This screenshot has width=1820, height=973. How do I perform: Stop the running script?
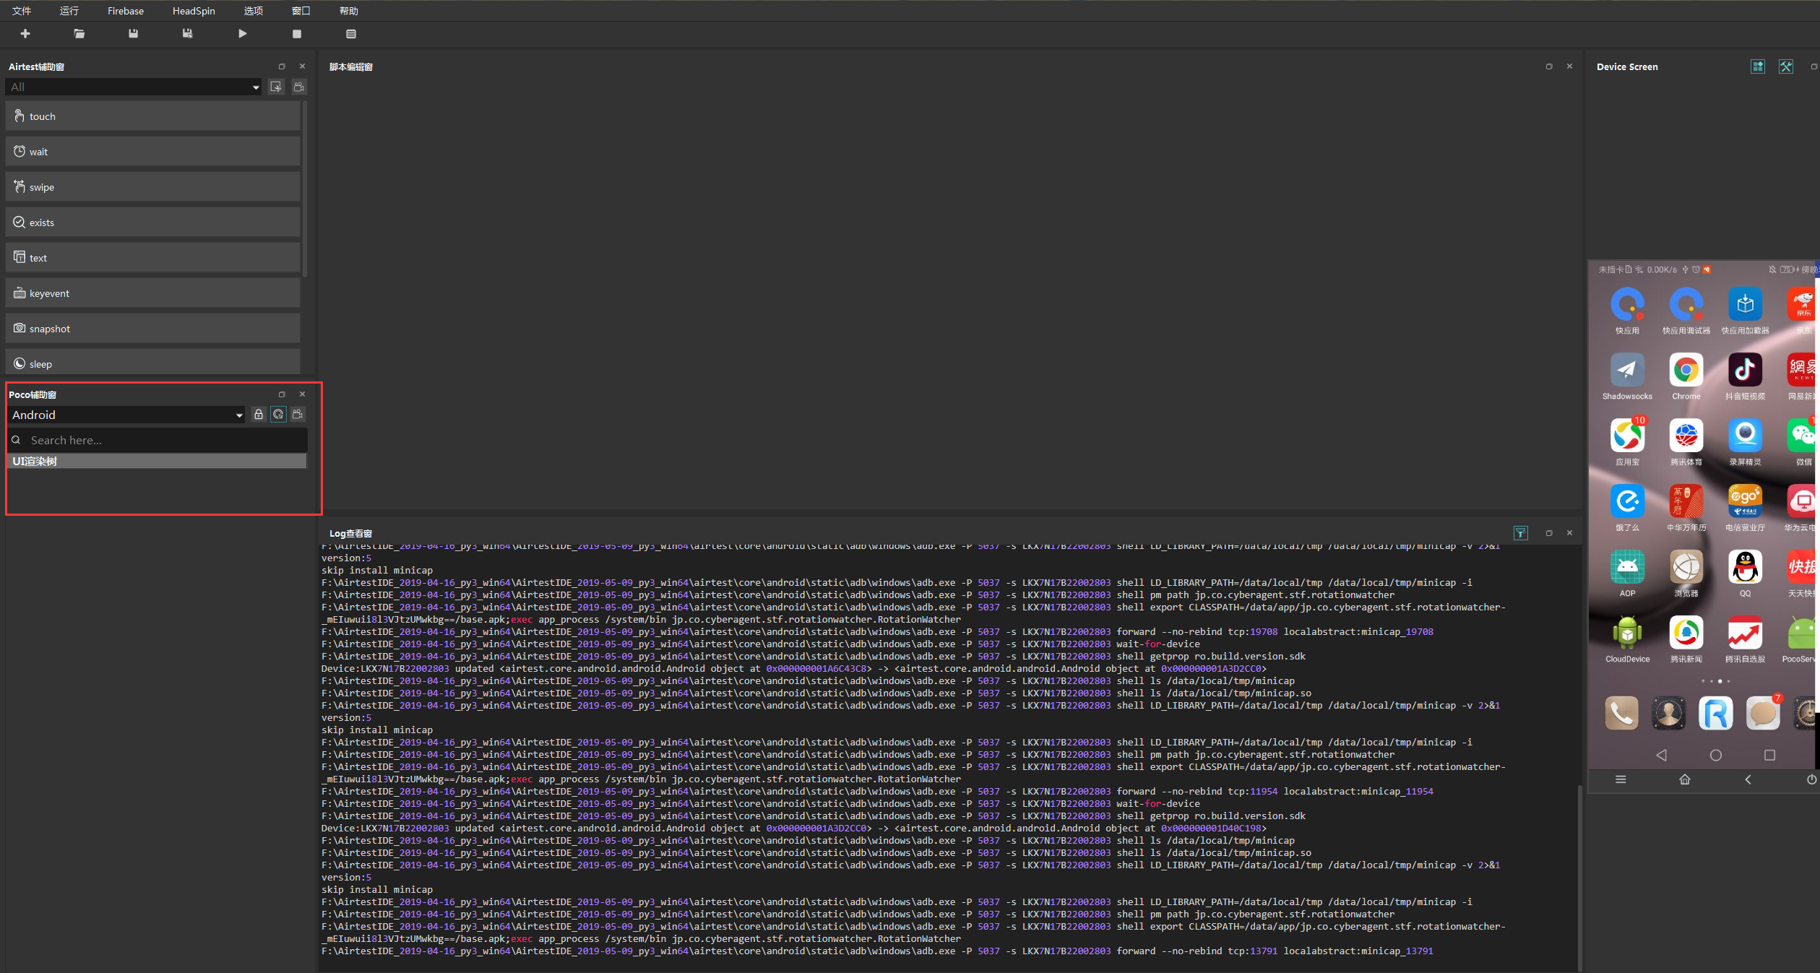coord(296,34)
